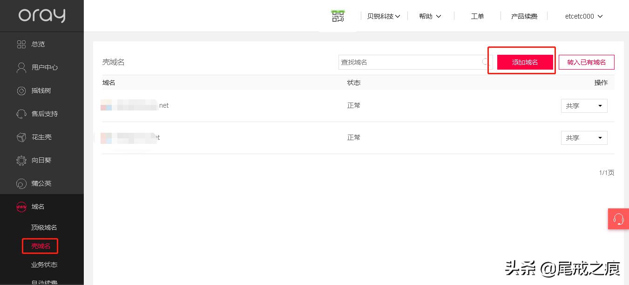Click the 售后支持 headset icon

pos(21,114)
